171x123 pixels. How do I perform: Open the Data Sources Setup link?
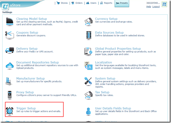pos(109,32)
